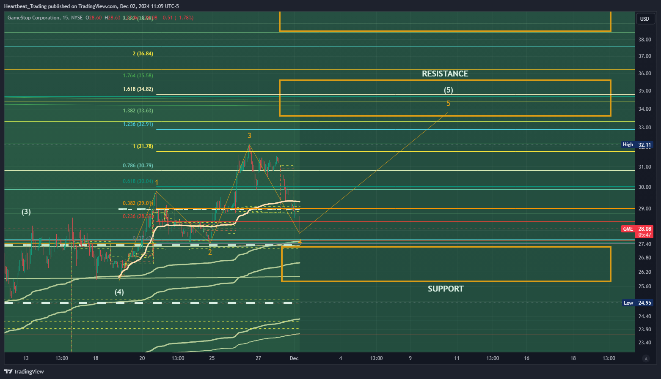This screenshot has height=379, width=661.
Task: Select the white (4) wave label
Action: click(x=119, y=292)
